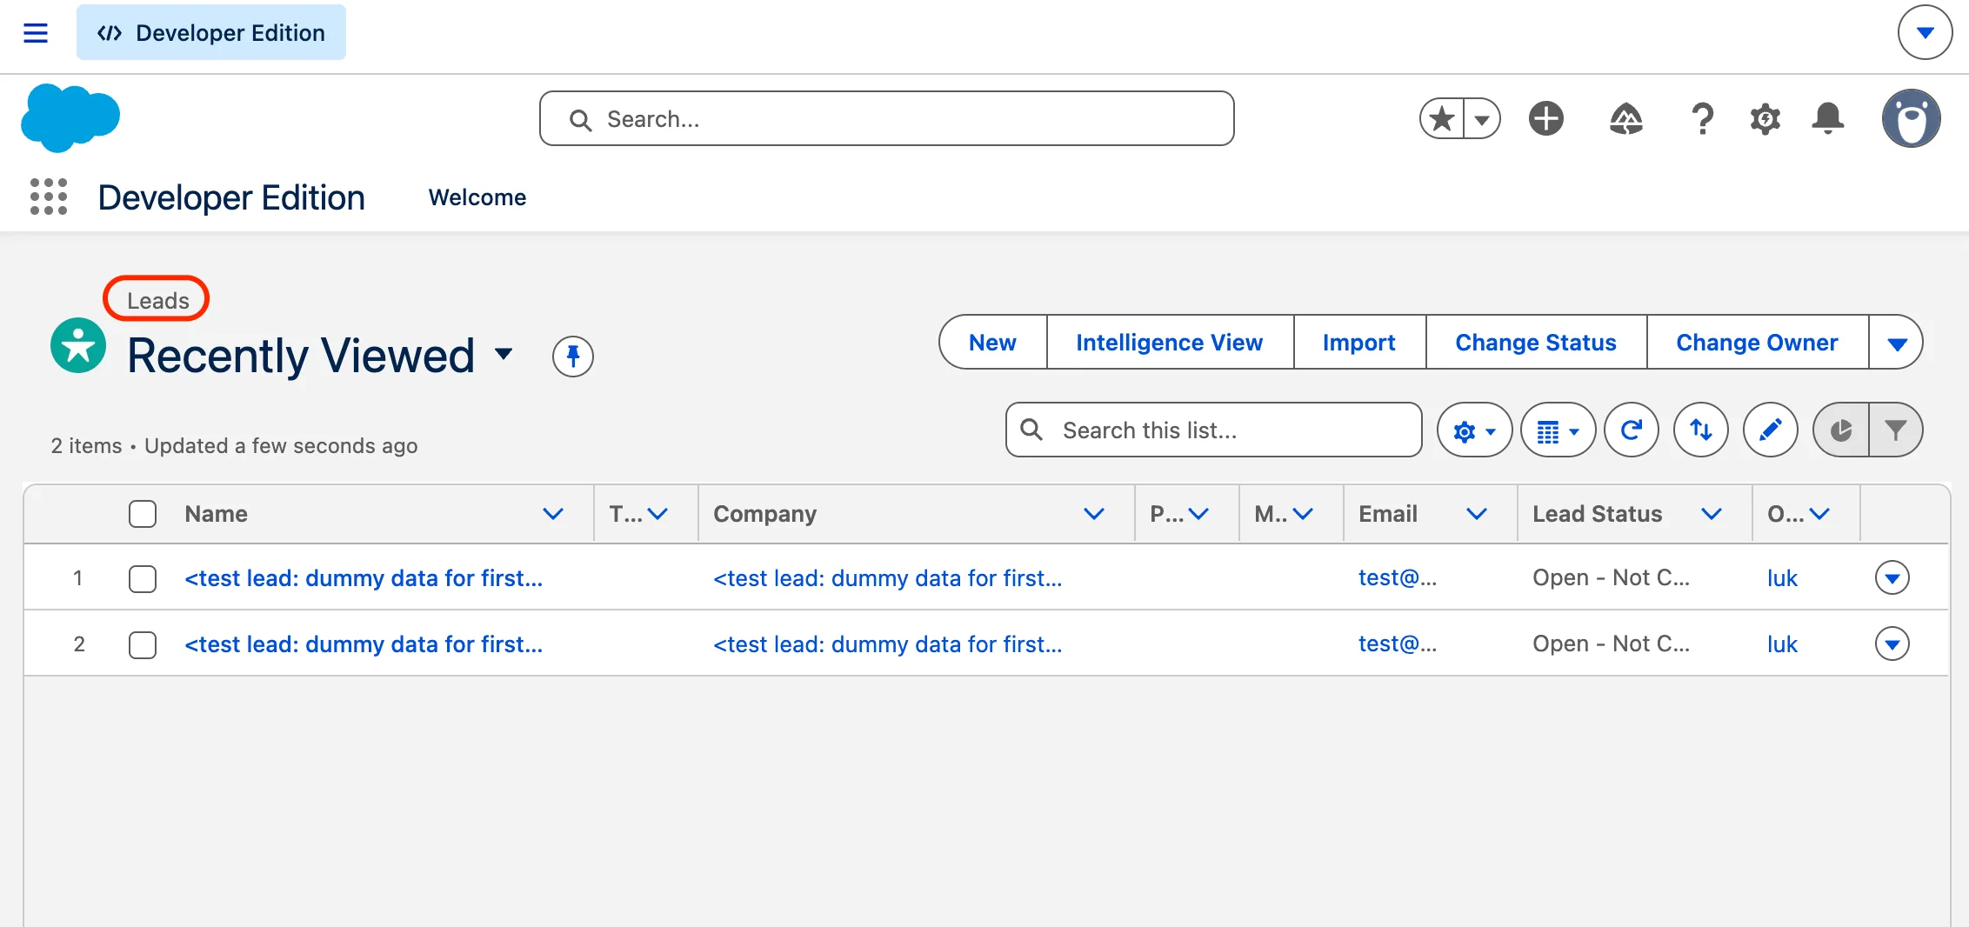This screenshot has height=927, width=1969.
Task: Focus the Search this list field
Action: coord(1214,430)
